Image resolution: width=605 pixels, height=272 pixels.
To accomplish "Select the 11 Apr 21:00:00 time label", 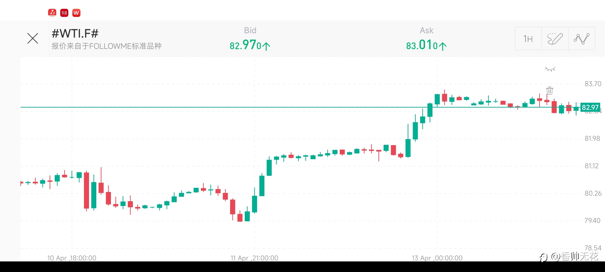I will (254, 258).
